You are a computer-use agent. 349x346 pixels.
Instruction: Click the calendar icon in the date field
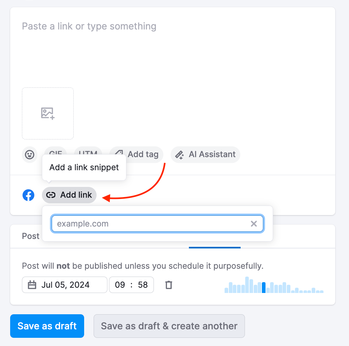point(32,285)
